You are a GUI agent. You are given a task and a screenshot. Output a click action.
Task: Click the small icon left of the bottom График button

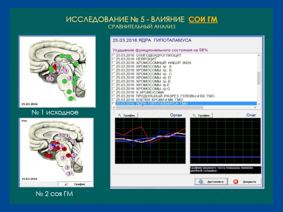click(66, 184)
